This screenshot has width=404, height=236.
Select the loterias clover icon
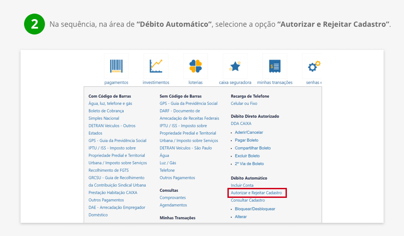click(196, 66)
